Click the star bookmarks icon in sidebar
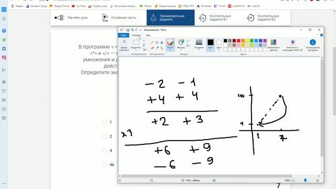Viewport: 336px width, 189px height. [x=4, y=19]
